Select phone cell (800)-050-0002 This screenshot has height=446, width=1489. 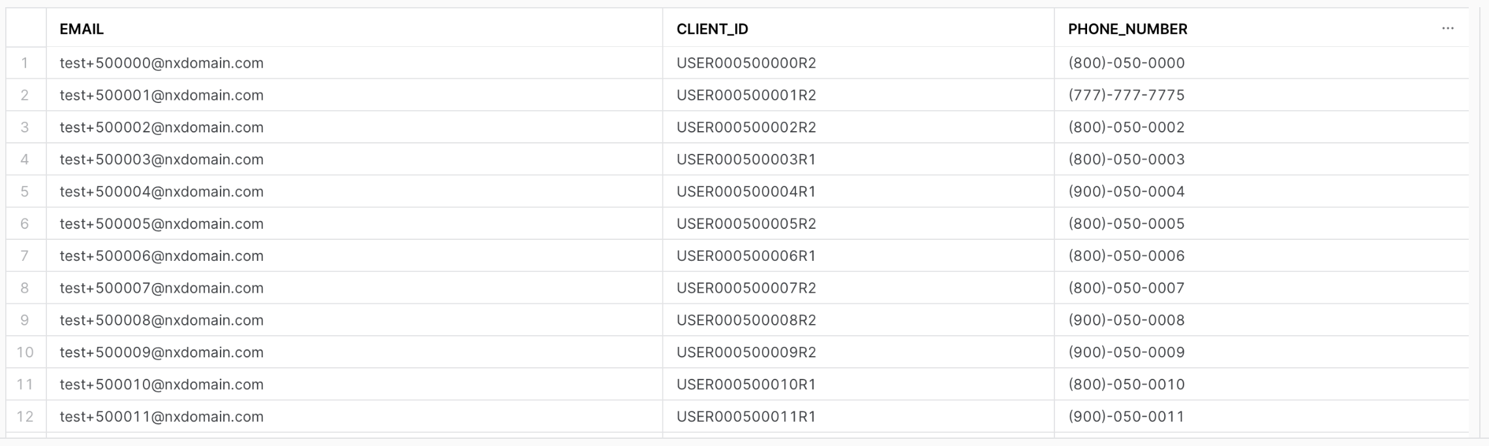click(x=1126, y=127)
